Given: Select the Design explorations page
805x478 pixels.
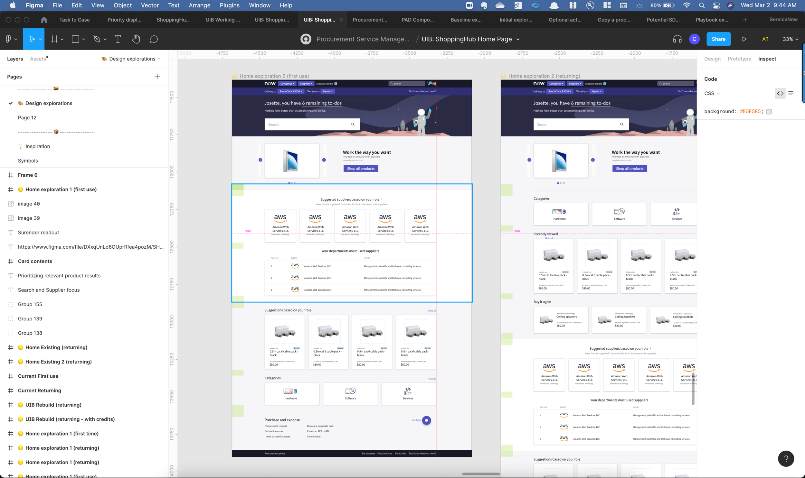Looking at the screenshot, I should pyautogui.click(x=49, y=103).
